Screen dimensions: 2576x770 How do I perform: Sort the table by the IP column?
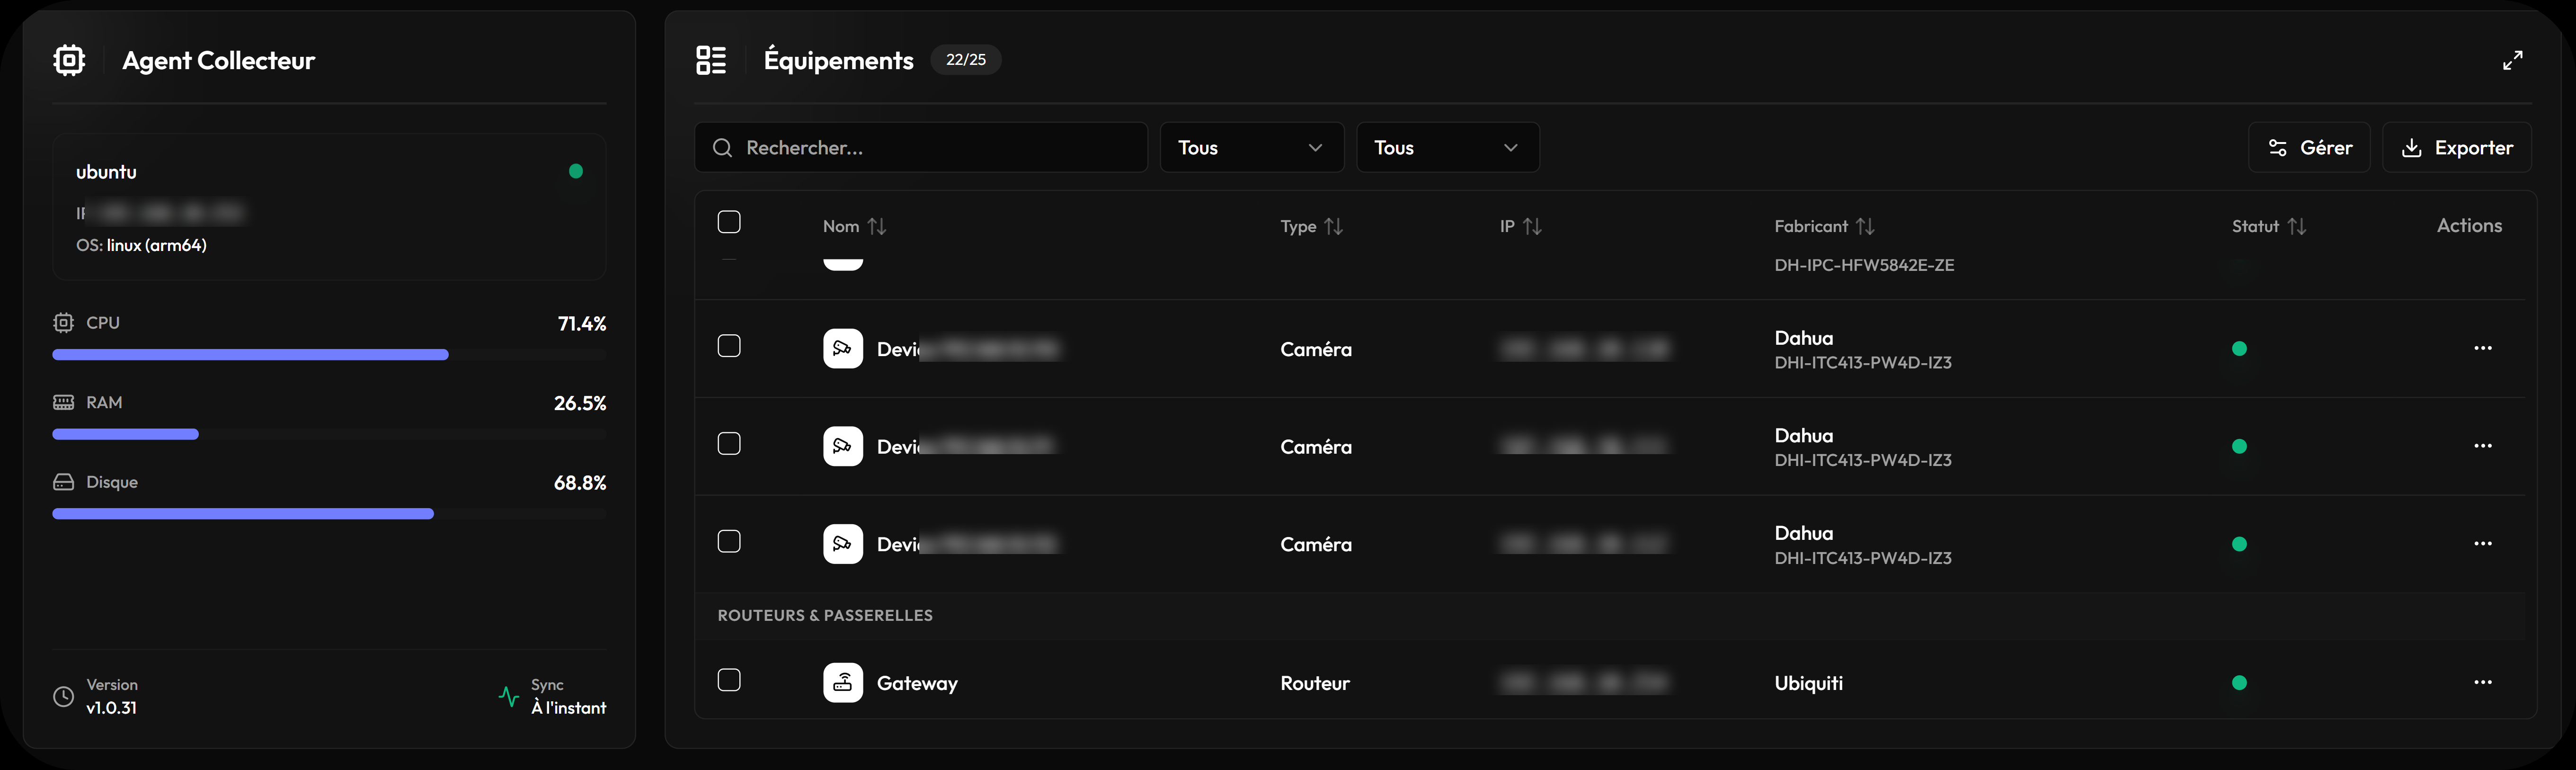tap(1520, 226)
